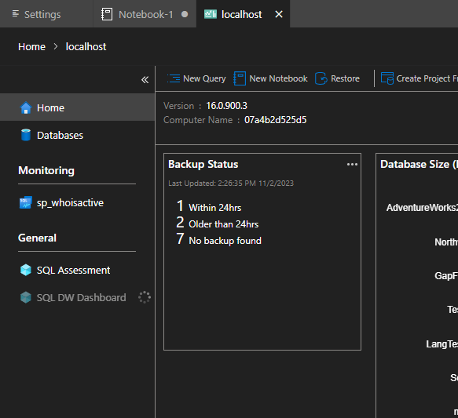Click the New Query lines icon
This screenshot has height=418, width=458.
click(x=174, y=78)
